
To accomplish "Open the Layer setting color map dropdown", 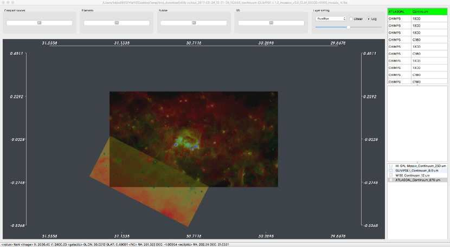I will [x=331, y=18].
